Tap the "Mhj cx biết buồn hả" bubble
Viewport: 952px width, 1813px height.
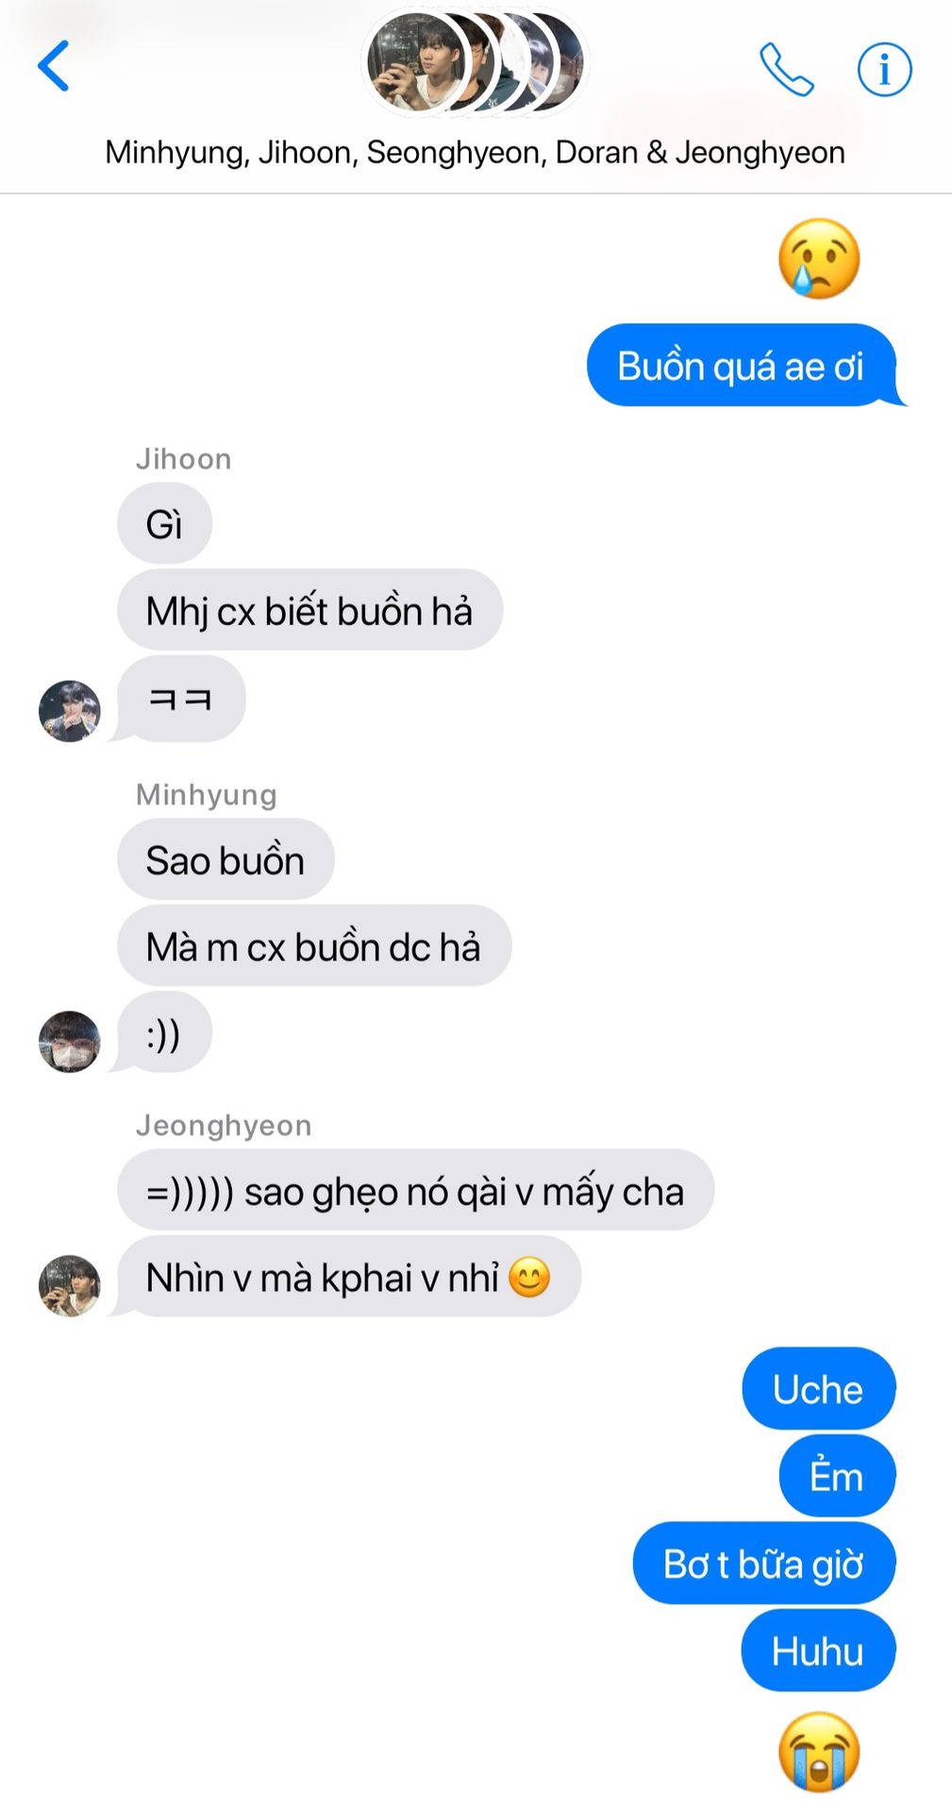coord(309,610)
